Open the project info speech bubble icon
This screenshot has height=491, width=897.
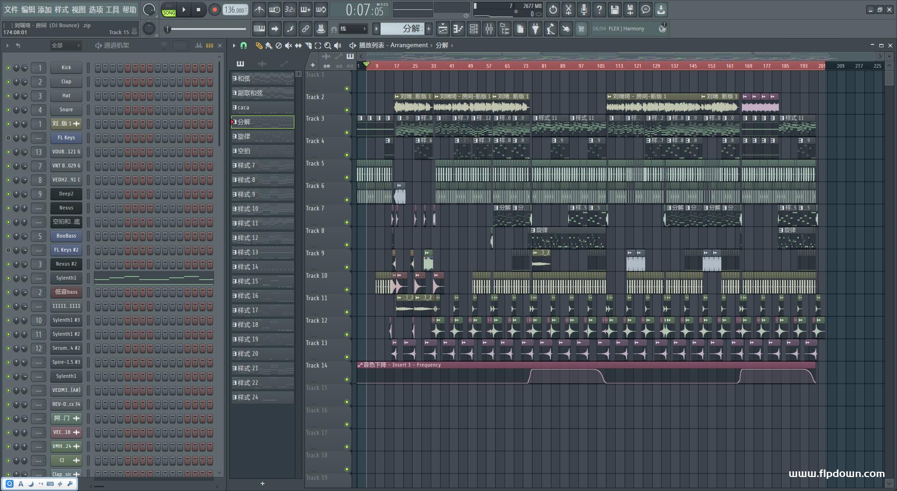(x=646, y=9)
